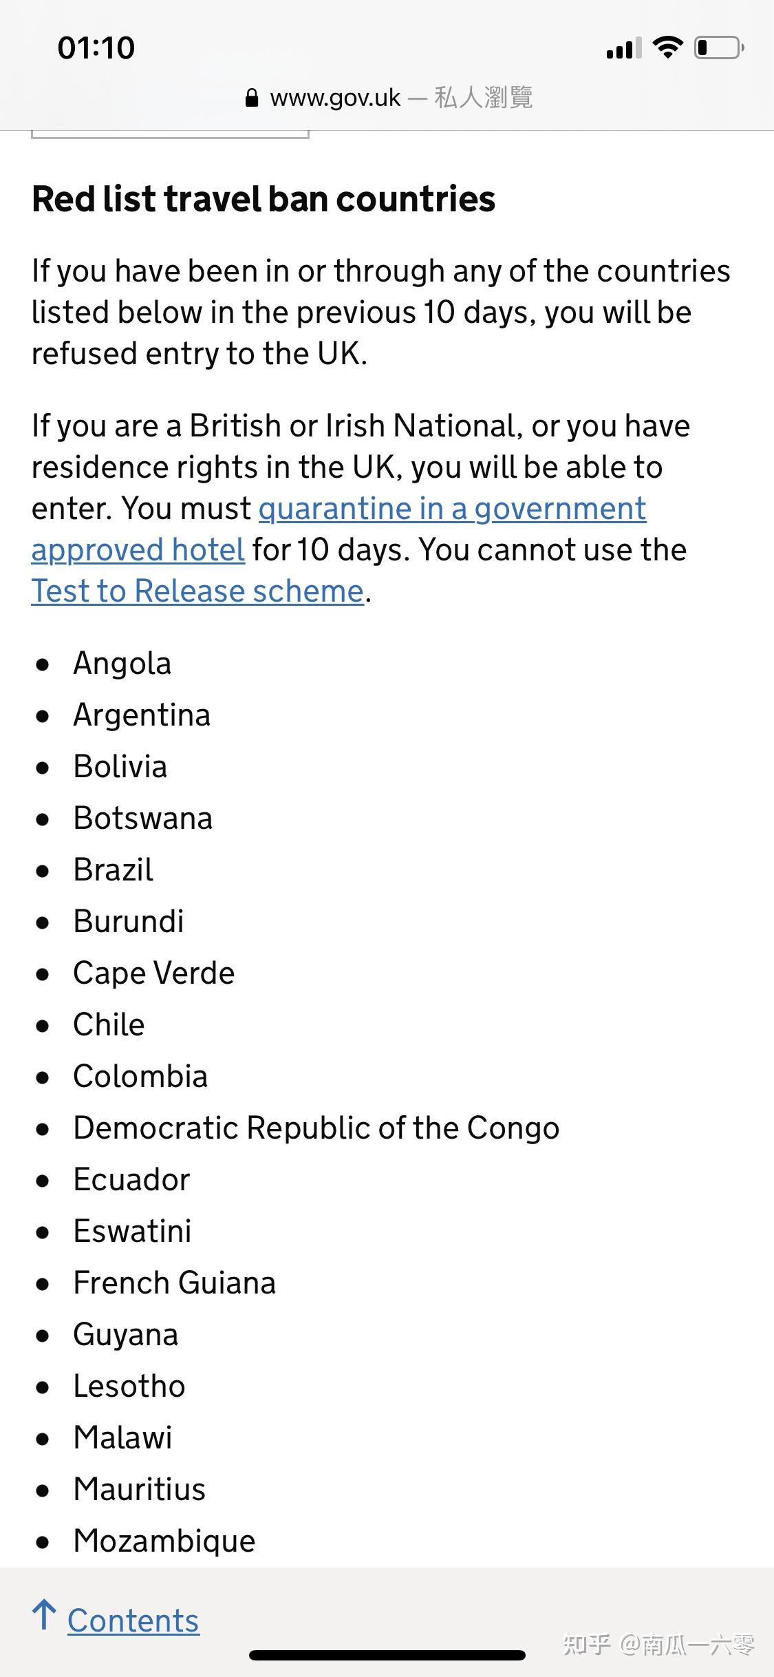Tap the Mozambique list item
774x1677 pixels.
(x=164, y=1541)
